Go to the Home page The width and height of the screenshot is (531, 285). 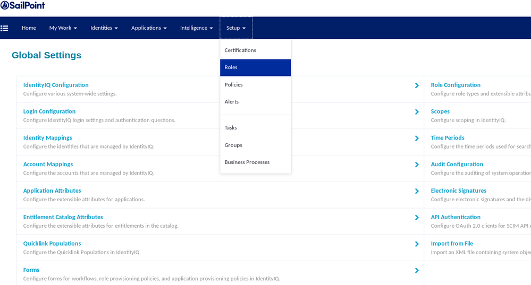click(29, 28)
